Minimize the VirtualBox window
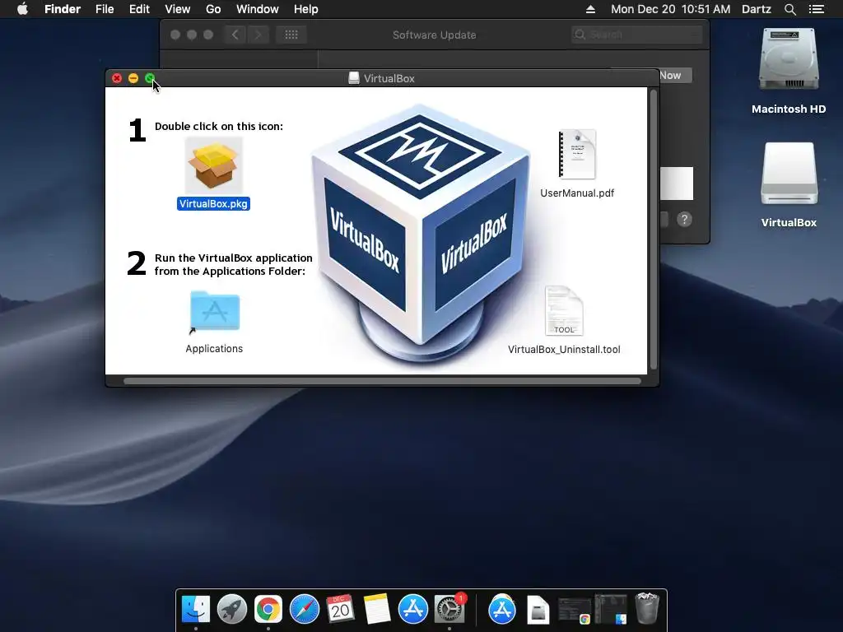The image size is (843, 632). (x=133, y=78)
